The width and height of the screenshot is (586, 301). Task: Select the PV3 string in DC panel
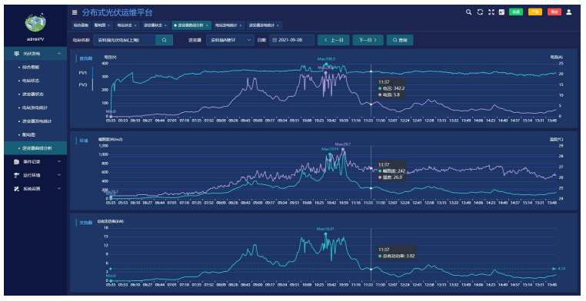point(82,84)
